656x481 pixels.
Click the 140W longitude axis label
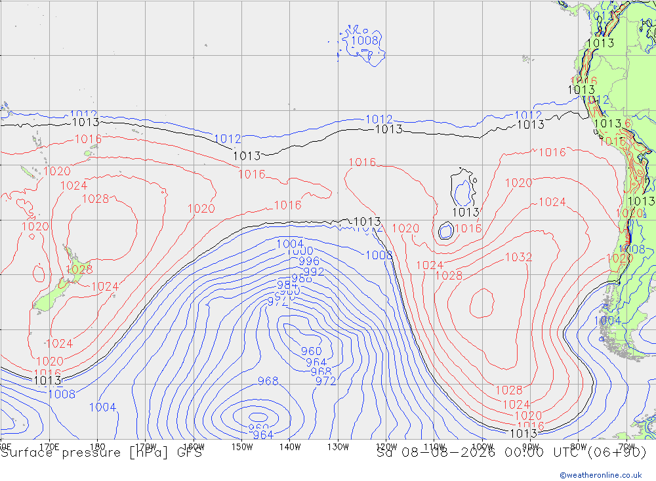pos(290,447)
